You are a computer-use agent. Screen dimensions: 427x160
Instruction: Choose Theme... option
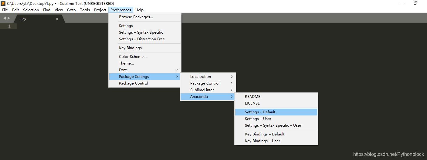tap(145, 63)
